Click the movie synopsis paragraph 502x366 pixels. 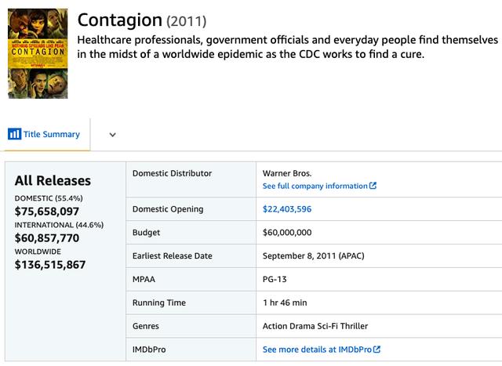pos(288,47)
